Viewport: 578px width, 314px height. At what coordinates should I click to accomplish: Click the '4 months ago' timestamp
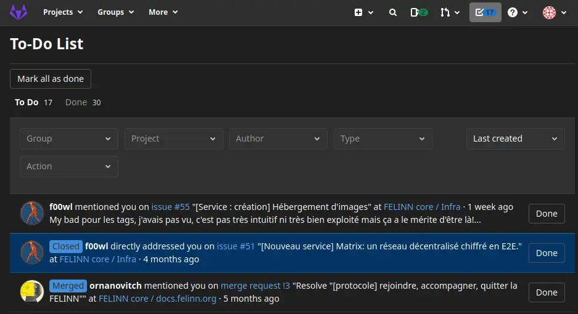coord(171,259)
